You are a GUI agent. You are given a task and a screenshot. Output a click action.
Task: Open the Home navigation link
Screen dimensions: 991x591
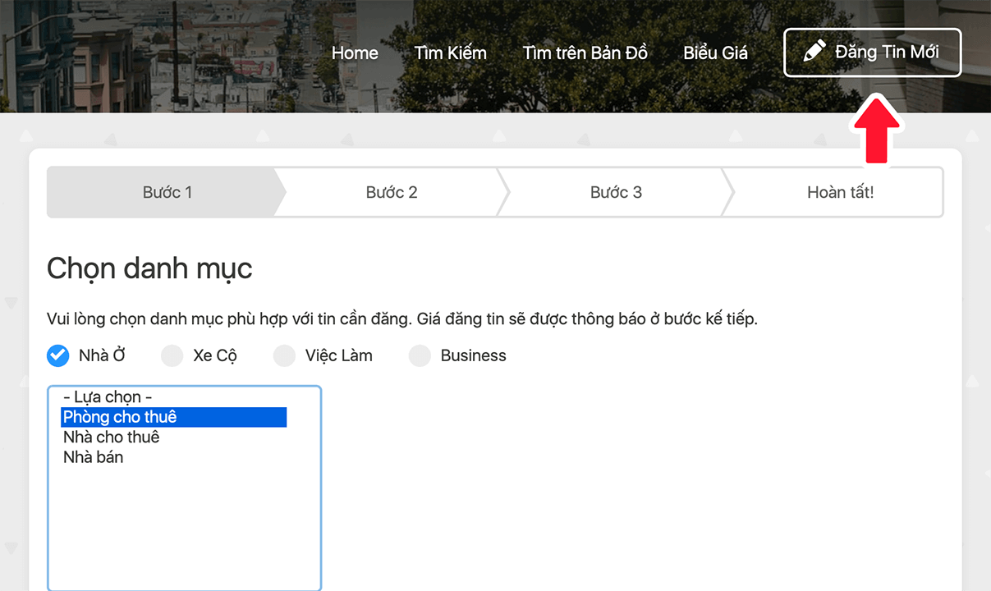355,53
